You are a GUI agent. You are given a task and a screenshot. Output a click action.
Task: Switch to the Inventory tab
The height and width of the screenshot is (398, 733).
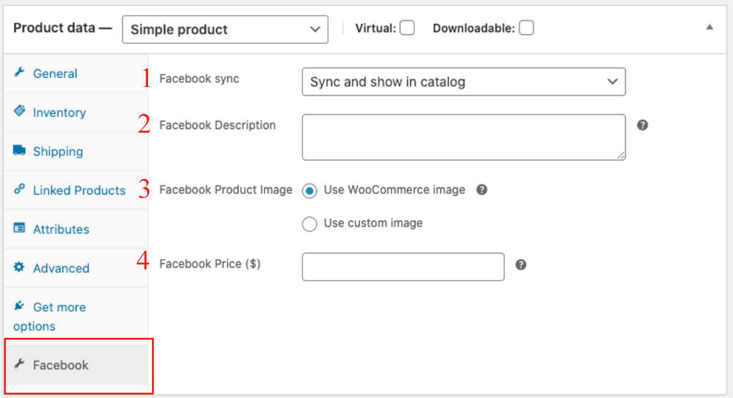point(76,112)
